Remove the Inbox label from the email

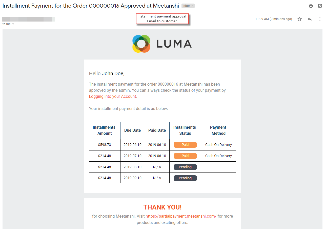(x=192, y=6)
